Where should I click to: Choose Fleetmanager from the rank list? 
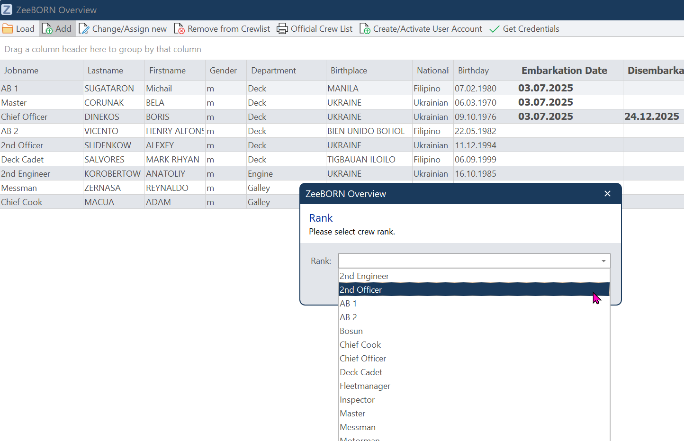(x=474, y=386)
